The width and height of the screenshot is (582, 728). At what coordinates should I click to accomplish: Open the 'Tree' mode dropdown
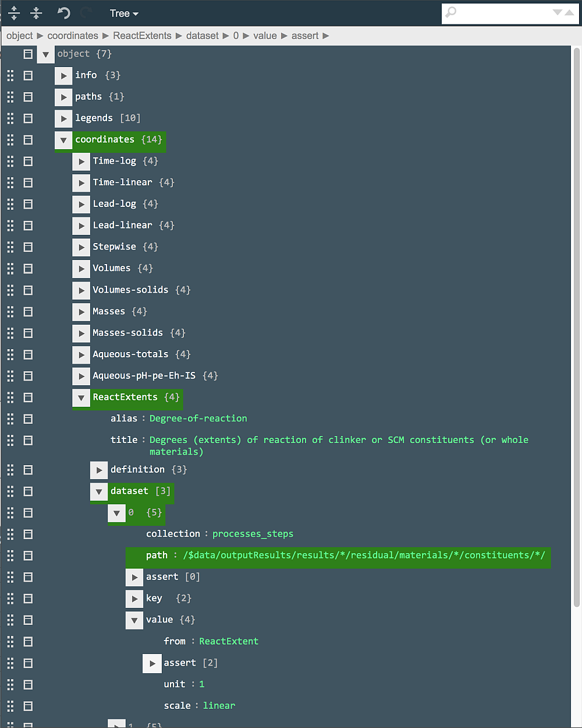click(124, 13)
